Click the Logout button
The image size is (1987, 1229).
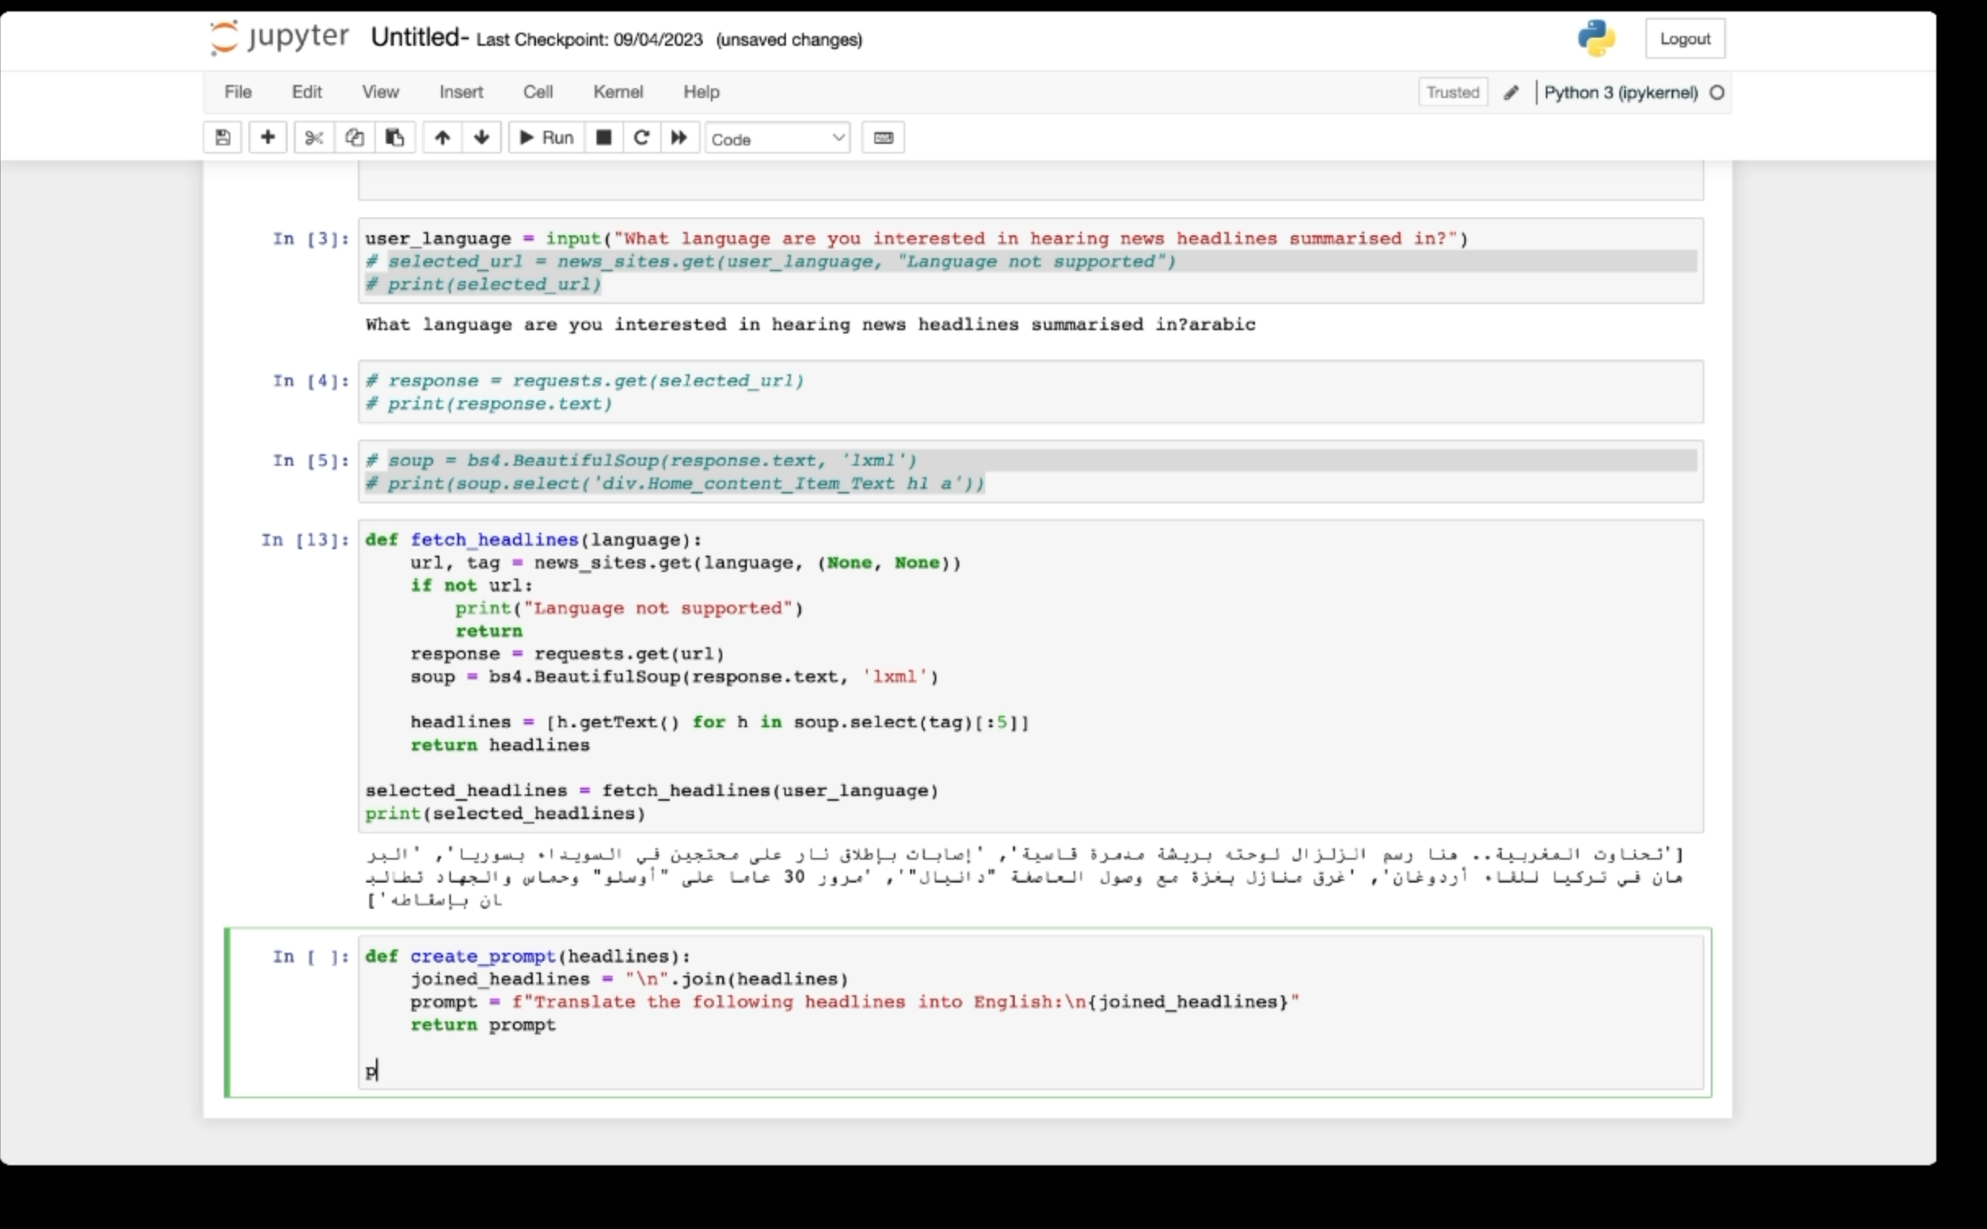[x=1685, y=39]
